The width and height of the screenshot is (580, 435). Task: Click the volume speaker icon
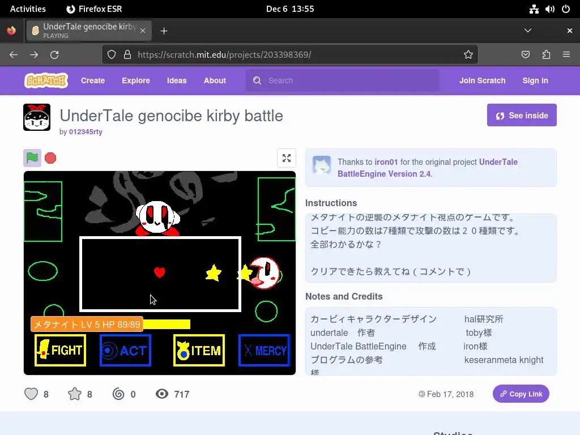pyautogui.click(x=549, y=9)
